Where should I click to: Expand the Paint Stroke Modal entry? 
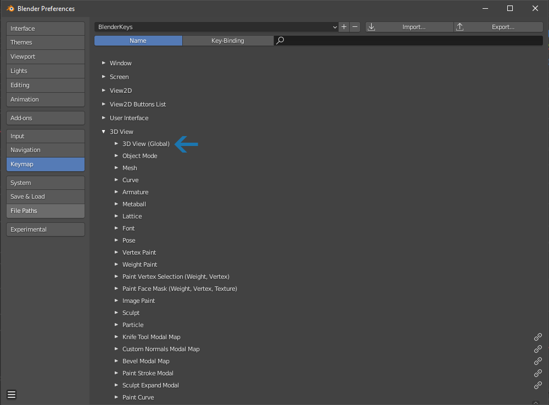coord(116,373)
